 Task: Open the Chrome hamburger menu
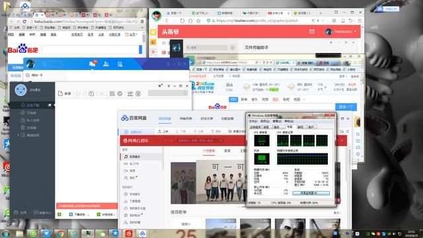142,21
